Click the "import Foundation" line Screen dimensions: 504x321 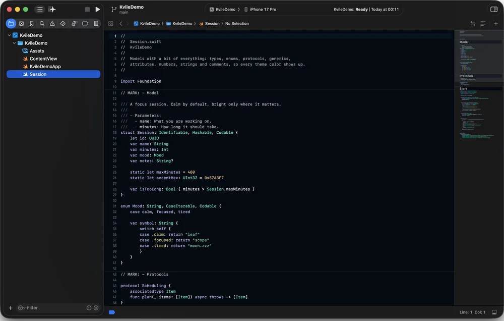[x=141, y=81]
